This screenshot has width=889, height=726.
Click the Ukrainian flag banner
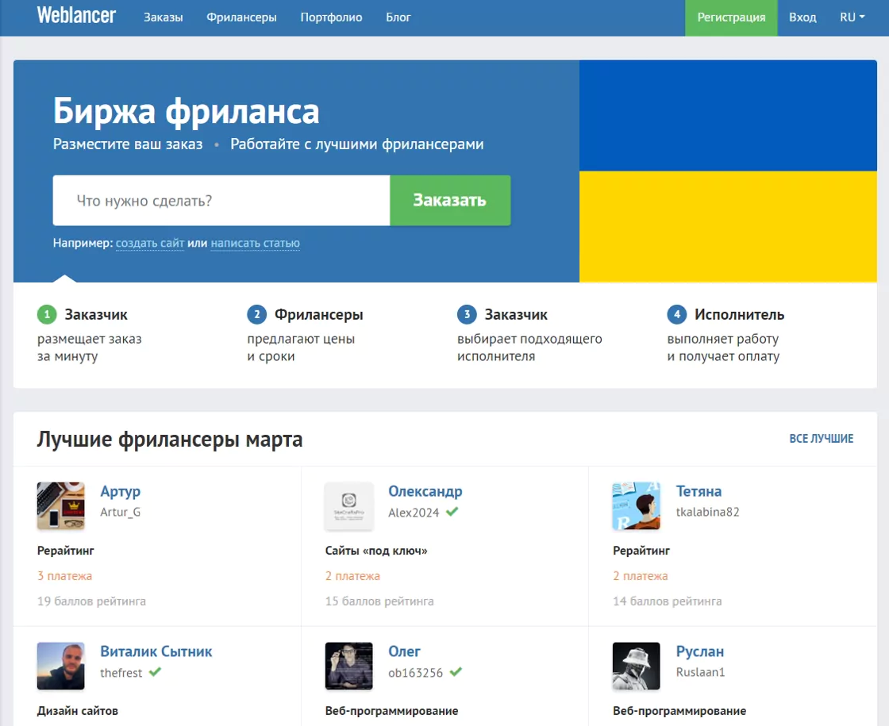click(x=728, y=171)
